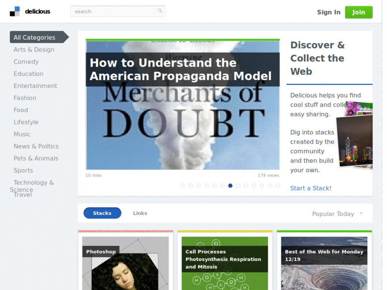Click the delicious brand name text
Screen dimensions: 387x290
point(38,12)
